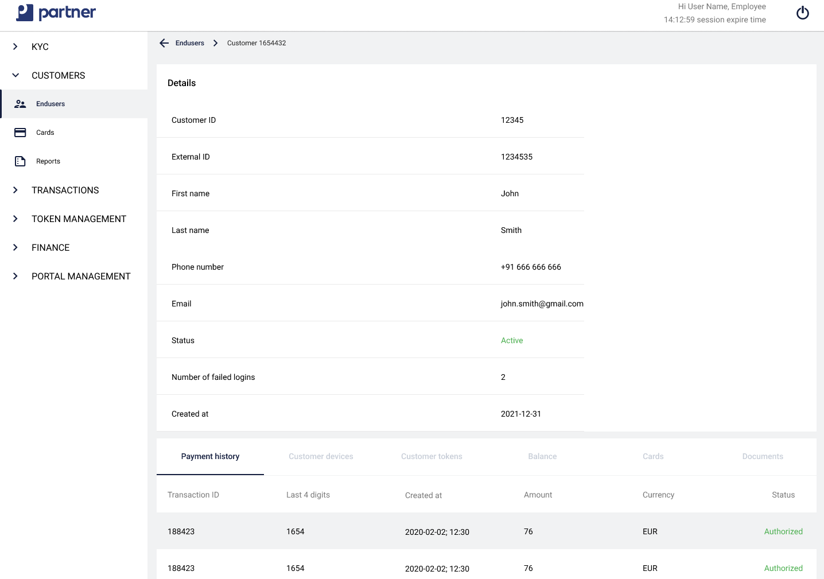Viewport: 824px width, 579px height.
Task: Click the power logout icon
Action: pos(802,13)
